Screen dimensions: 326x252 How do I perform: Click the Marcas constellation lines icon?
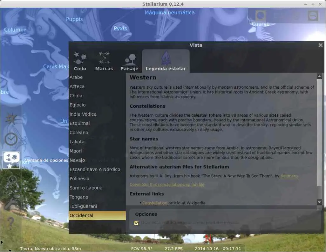[104, 58]
